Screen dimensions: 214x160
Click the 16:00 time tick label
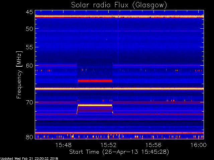pyautogui.click(x=198, y=145)
